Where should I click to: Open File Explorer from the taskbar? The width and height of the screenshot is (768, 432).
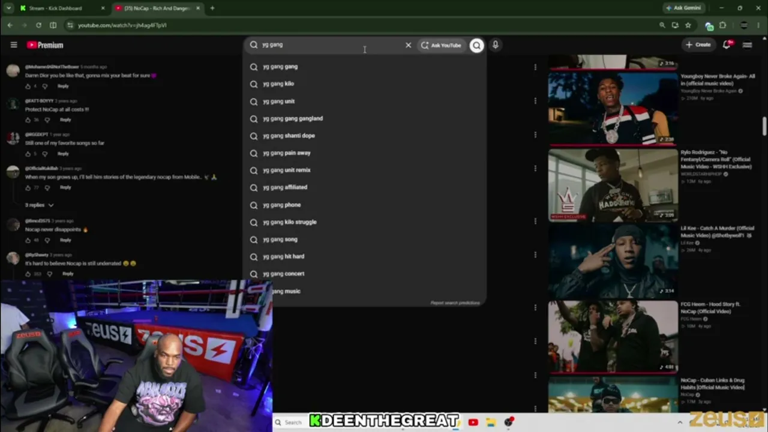click(x=491, y=422)
